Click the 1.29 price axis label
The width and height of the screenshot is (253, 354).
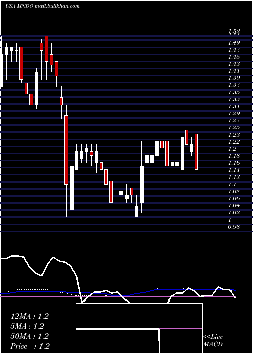pyautogui.click(x=234, y=113)
